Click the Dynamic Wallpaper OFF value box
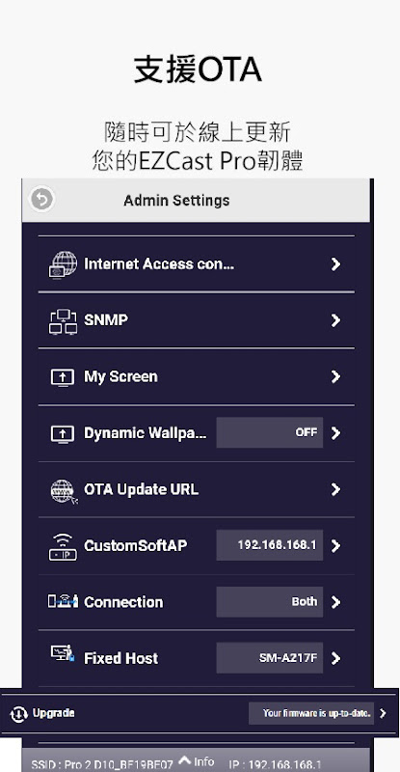This screenshot has width=400, height=772. pos(270,432)
